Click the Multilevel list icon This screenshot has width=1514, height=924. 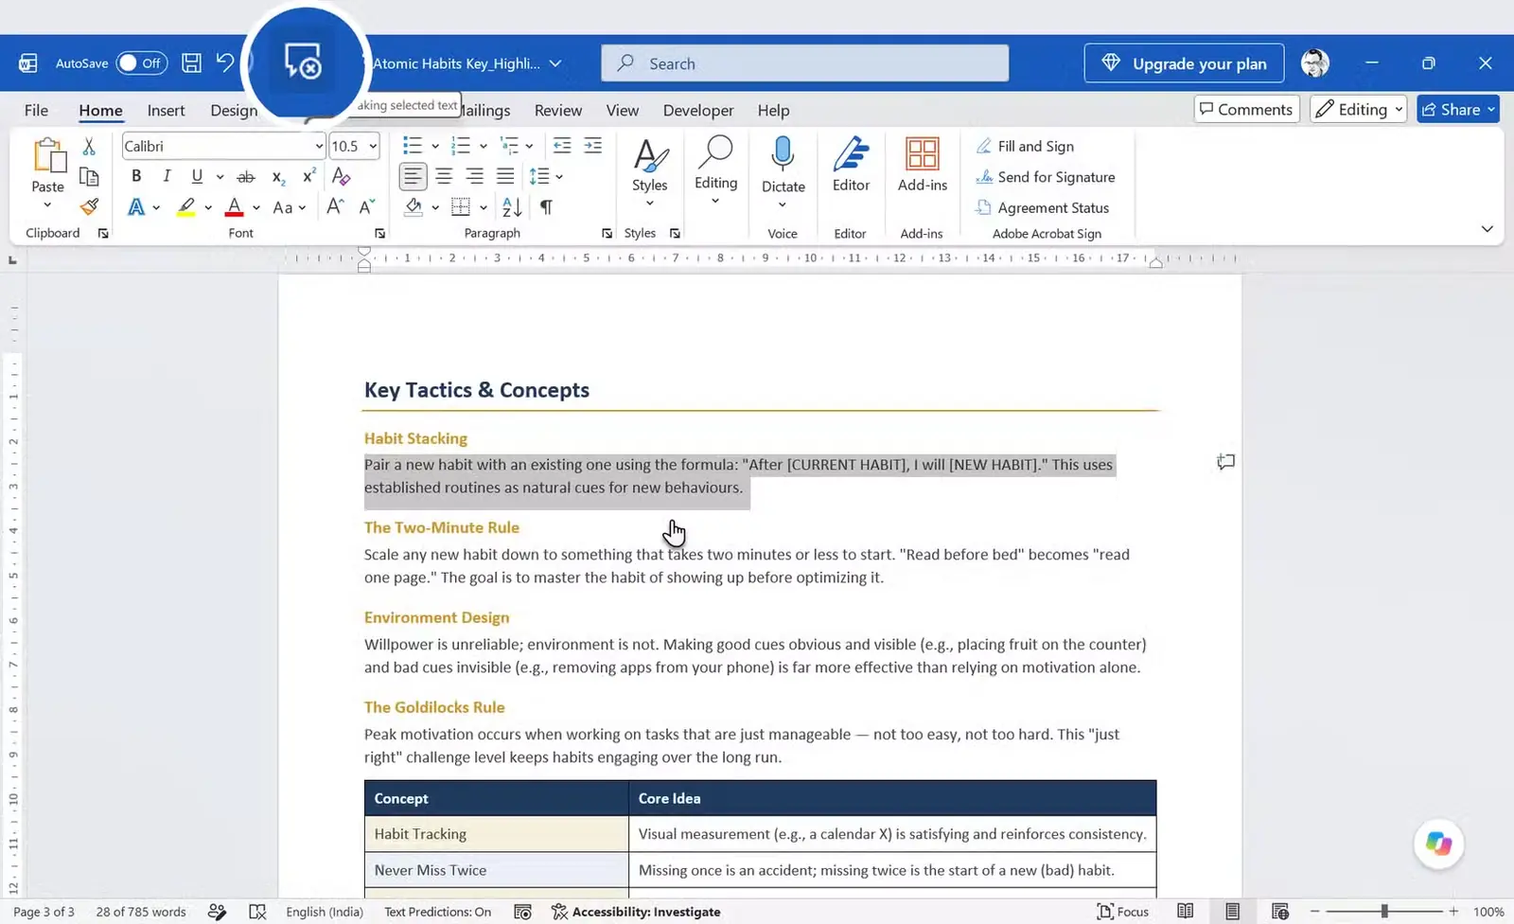click(509, 146)
